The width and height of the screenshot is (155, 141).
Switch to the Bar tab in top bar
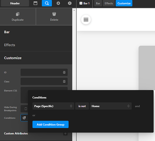click(x=98, y=3)
